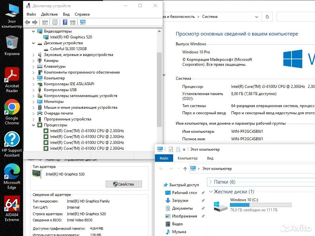Open AIDA64 Extreme desktop shortcut

pyautogui.click(x=12, y=209)
